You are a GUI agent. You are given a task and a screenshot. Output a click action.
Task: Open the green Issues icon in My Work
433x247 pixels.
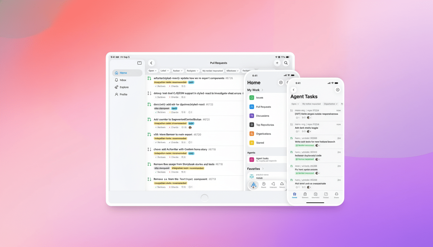click(252, 98)
